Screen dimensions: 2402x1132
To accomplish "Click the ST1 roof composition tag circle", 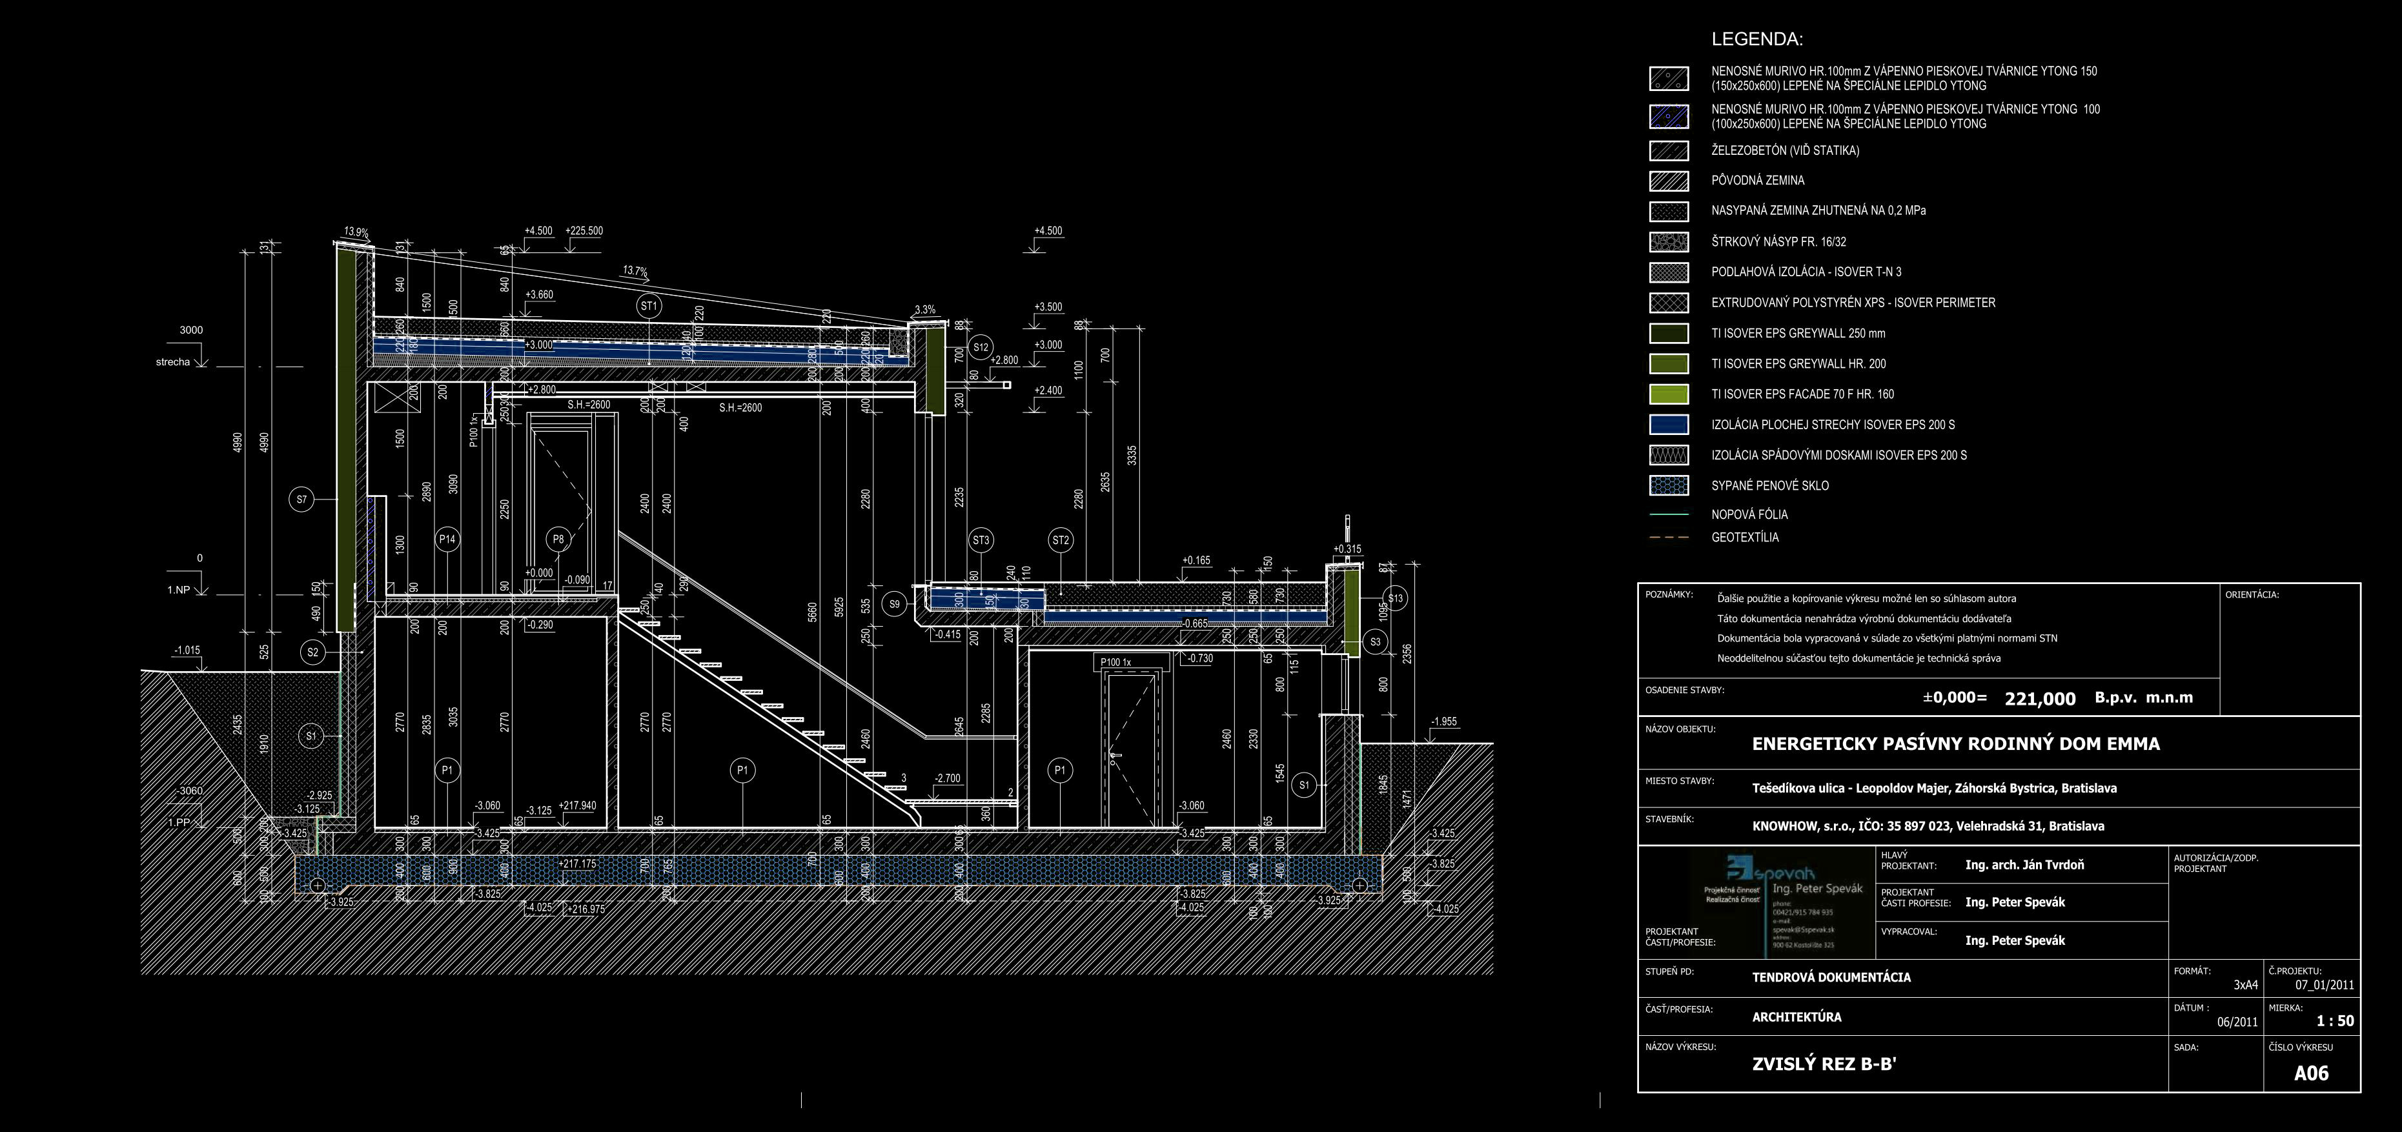I will point(649,306).
